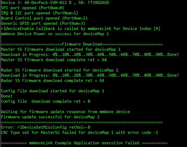This screenshot has width=187, height=147.
Task: Click the Waiting for firmware update response line
Action: (65, 112)
